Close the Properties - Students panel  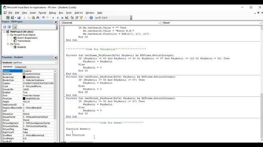click(x=56, y=58)
